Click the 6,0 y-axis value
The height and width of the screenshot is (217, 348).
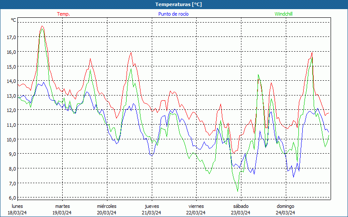13,198
